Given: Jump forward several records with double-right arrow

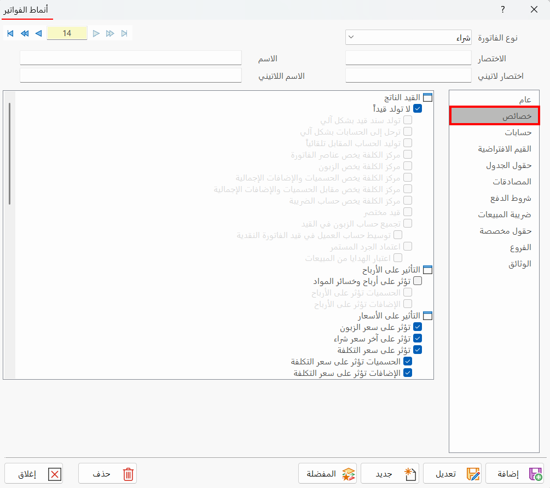Looking at the screenshot, I should point(110,33).
